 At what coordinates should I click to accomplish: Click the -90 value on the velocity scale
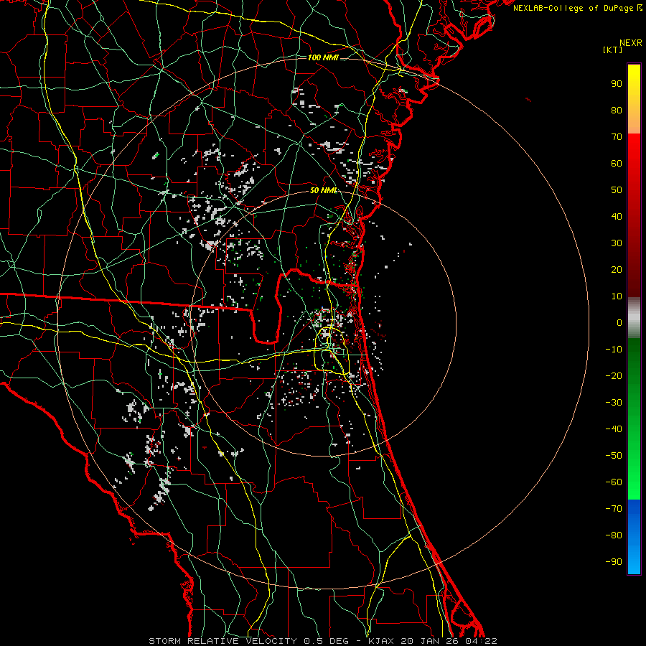click(614, 562)
